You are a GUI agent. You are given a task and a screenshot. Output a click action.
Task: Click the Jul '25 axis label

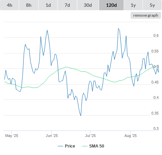(90, 136)
